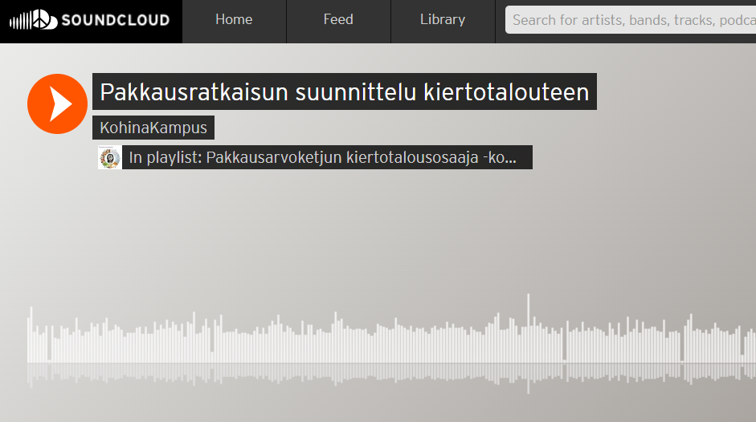
Task: Play the Pakkausratkaisun suunnittelu track
Action: [x=57, y=103]
